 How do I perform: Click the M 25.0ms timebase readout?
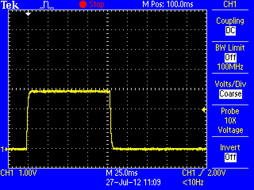(x=122, y=173)
